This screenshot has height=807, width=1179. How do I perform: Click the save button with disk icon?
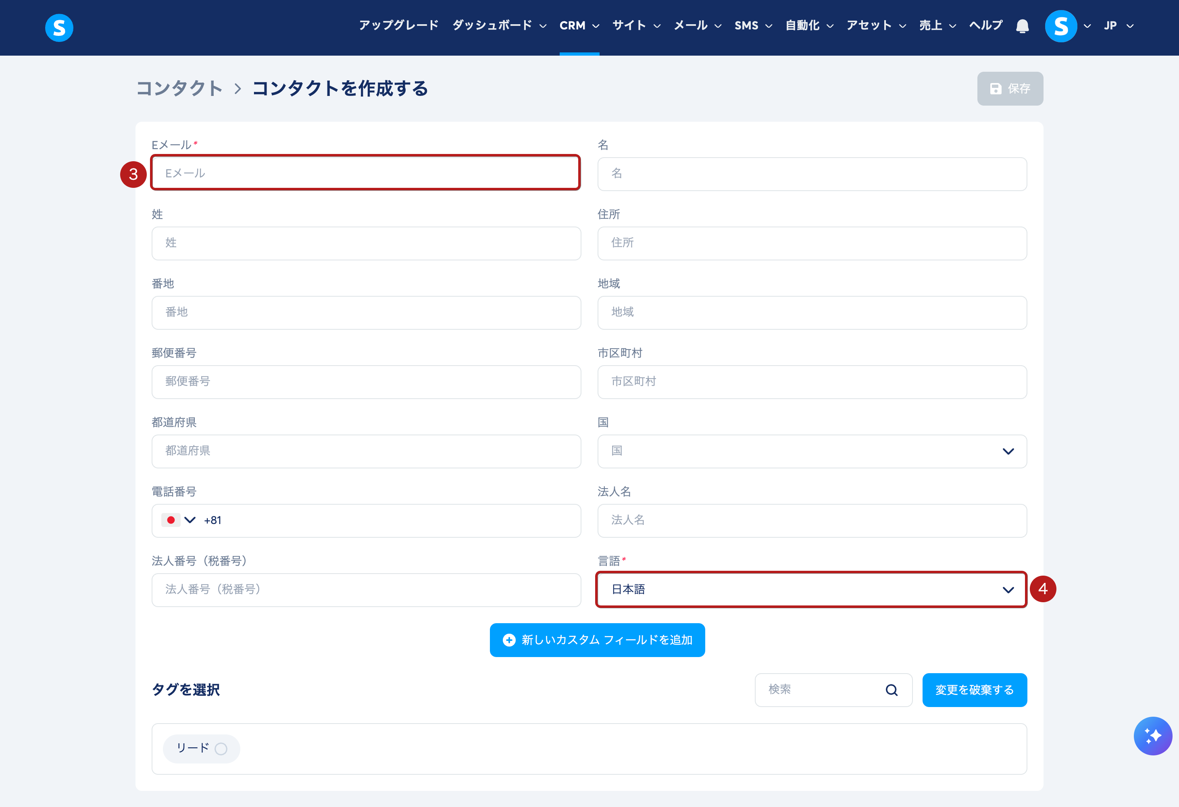click(1010, 89)
